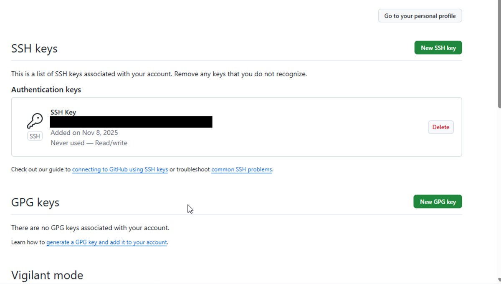Viewport: 501px width, 284px height.
Task: Click the Vigilant mode heading
Action: (x=47, y=275)
